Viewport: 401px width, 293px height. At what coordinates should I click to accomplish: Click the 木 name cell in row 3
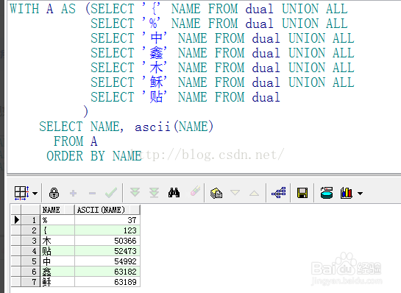click(x=57, y=241)
